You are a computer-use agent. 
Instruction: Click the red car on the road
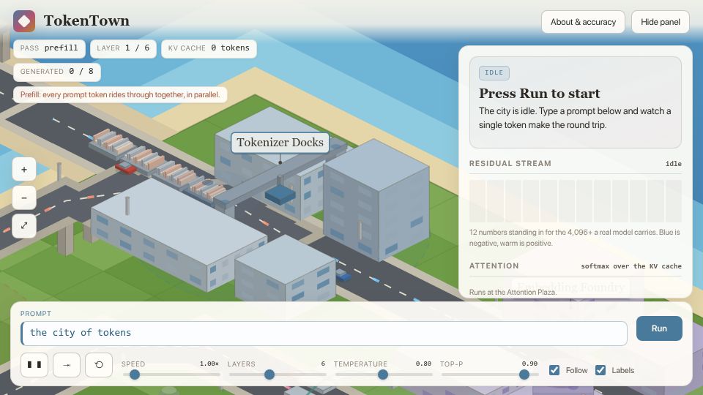125,168
